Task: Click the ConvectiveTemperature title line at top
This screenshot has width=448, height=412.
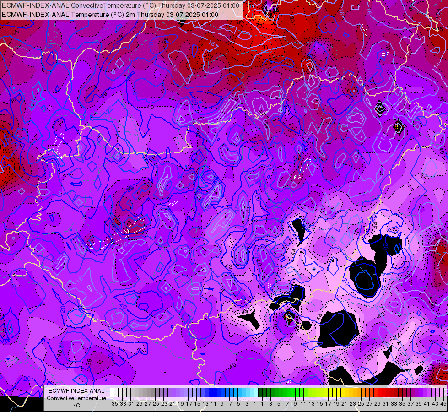Action: pos(120,5)
